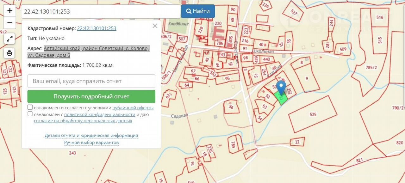
Task: Open cadastral number 22:42:130101:253 link
Action: [97, 28]
